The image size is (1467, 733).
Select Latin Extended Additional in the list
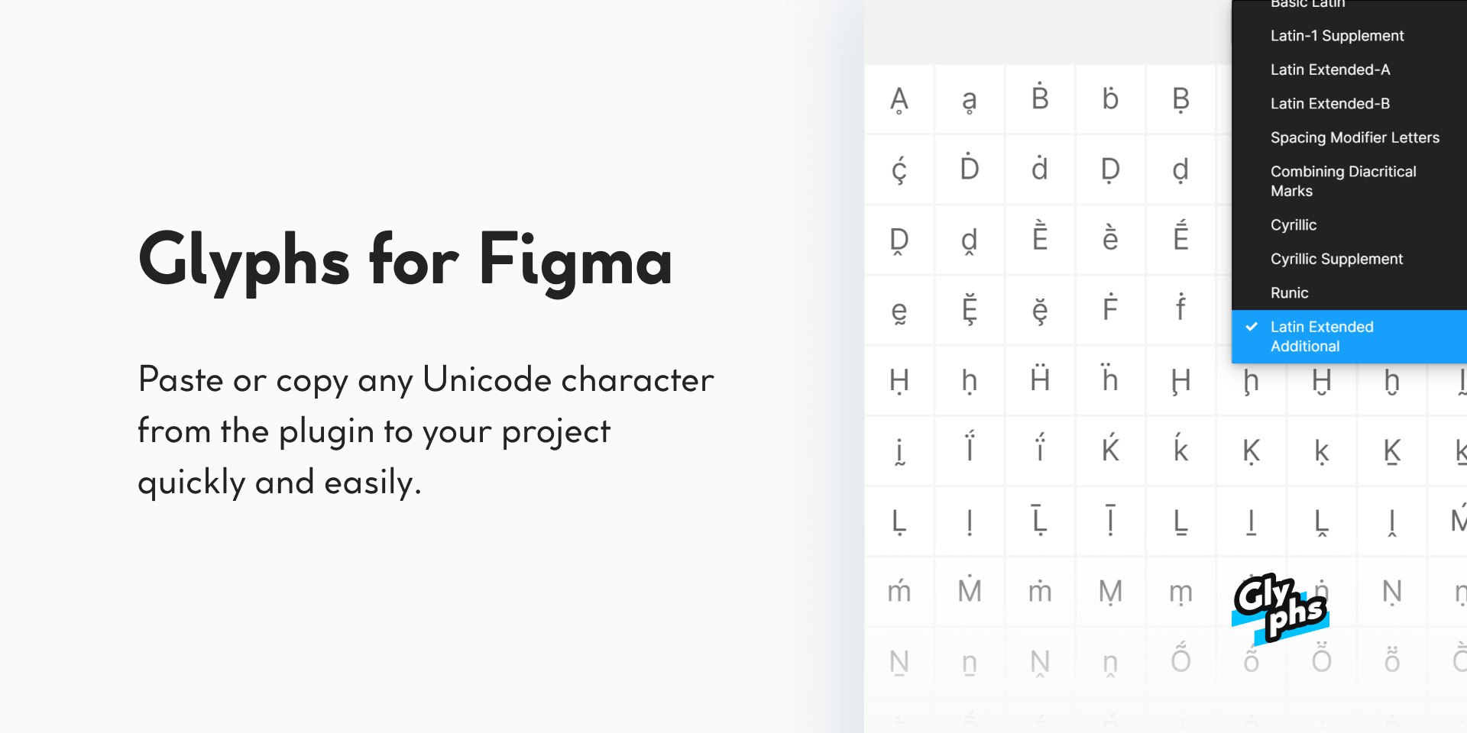click(1322, 336)
